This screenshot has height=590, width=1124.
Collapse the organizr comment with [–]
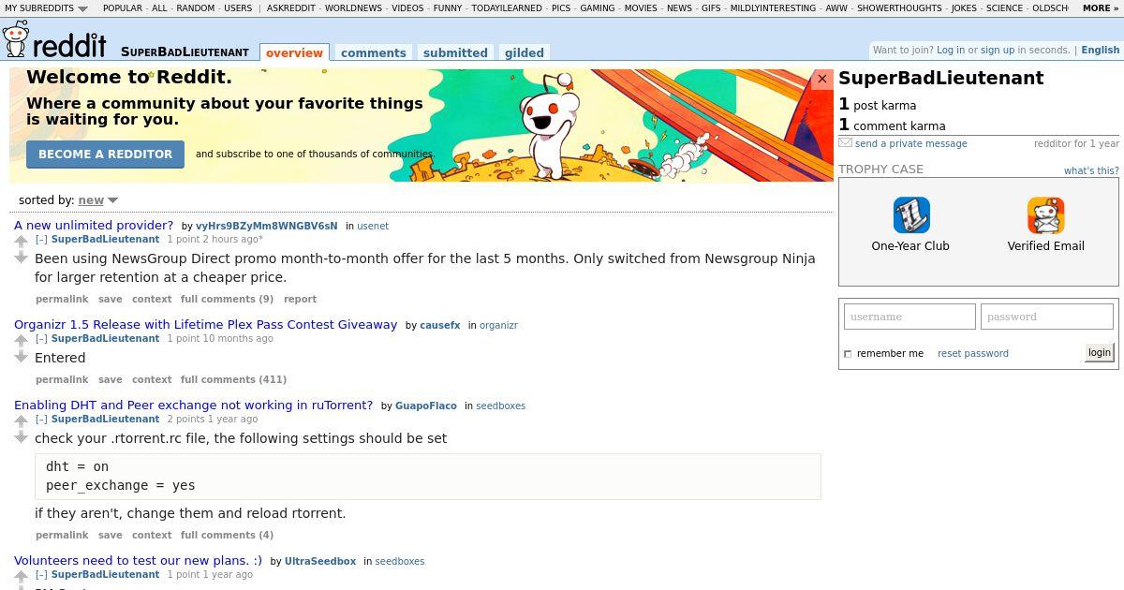tap(41, 338)
